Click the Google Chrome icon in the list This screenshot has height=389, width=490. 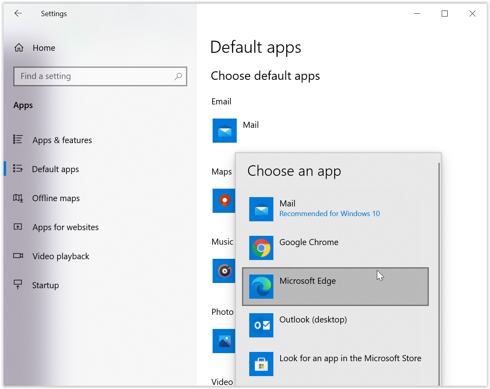pos(261,248)
